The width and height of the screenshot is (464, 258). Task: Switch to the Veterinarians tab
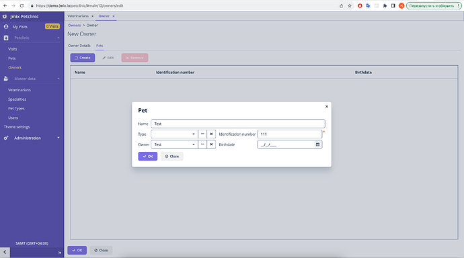pos(78,16)
